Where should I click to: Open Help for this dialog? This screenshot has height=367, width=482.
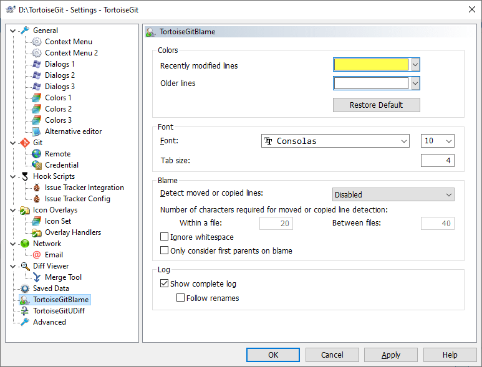[450, 355]
